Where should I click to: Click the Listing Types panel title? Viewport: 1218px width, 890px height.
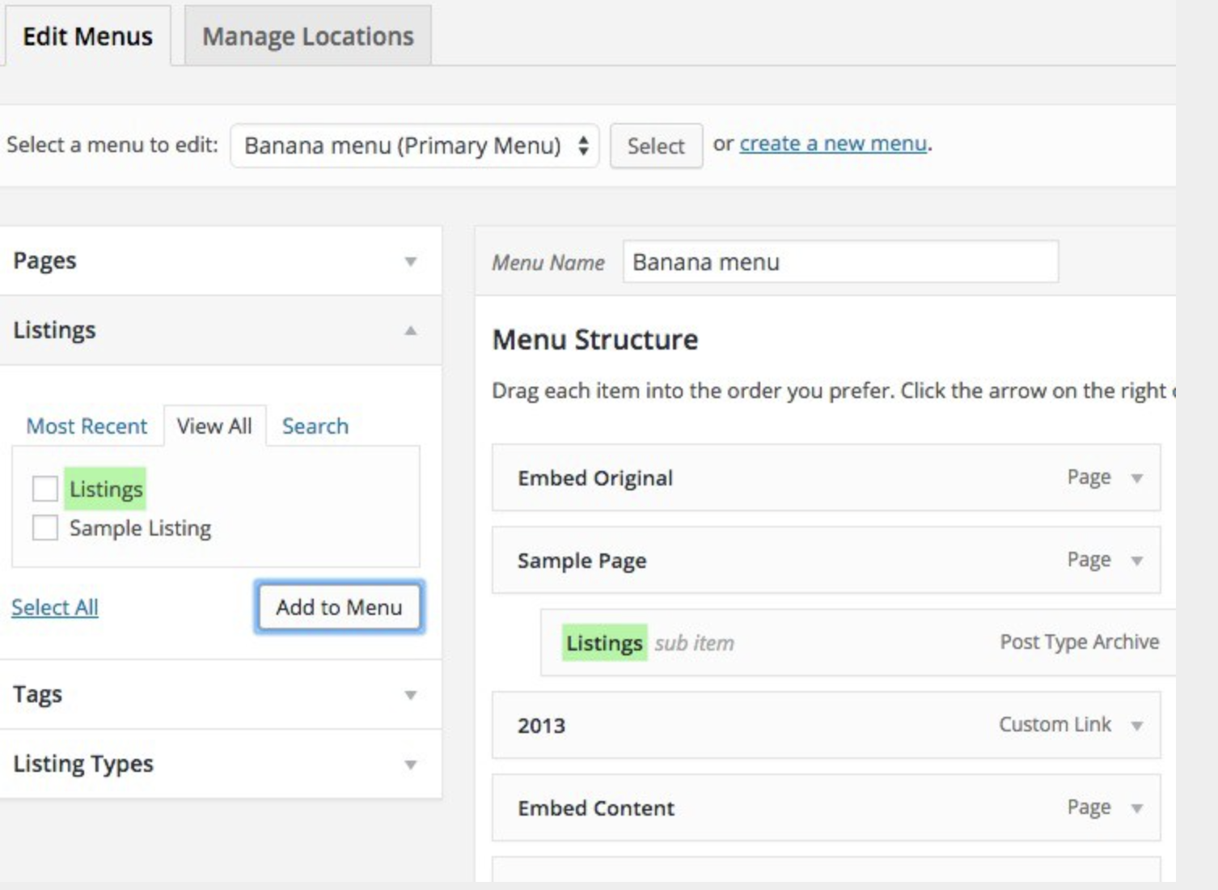click(x=83, y=764)
